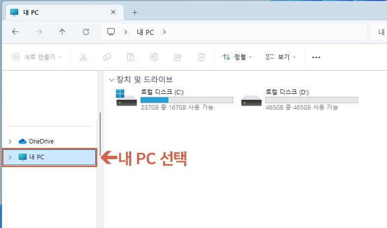
Task: Click the Rename icon in the toolbar
Action: pyautogui.click(x=154, y=57)
